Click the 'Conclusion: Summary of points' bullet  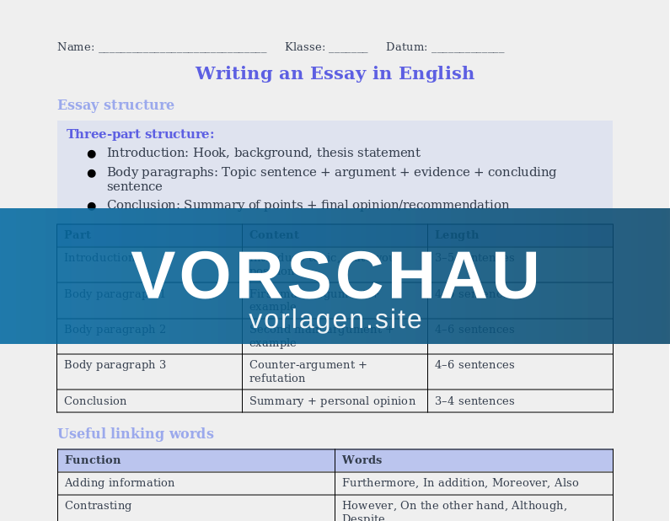point(308,205)
